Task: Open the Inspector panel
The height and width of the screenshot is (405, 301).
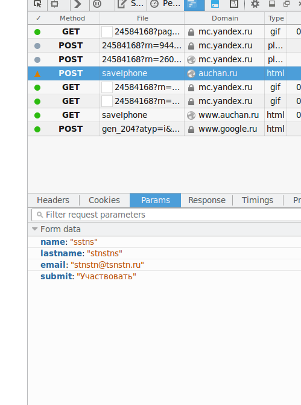Action: coord(55,4)
